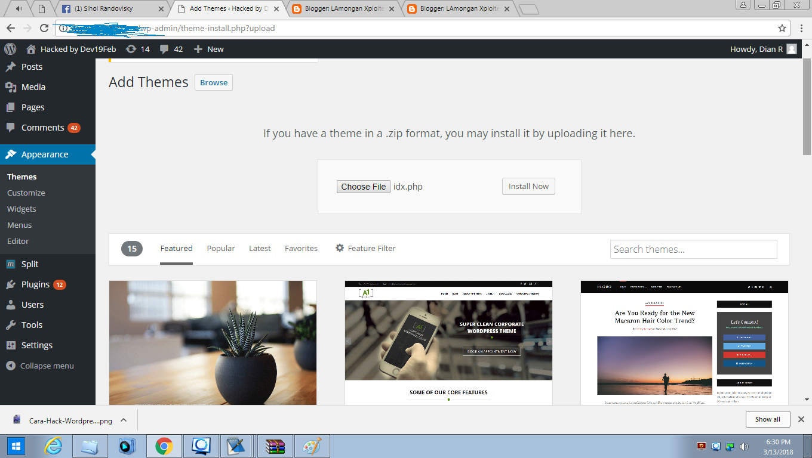Click the Search themes input field
Viewport: 812px width, 458px height.
point(693,249)
